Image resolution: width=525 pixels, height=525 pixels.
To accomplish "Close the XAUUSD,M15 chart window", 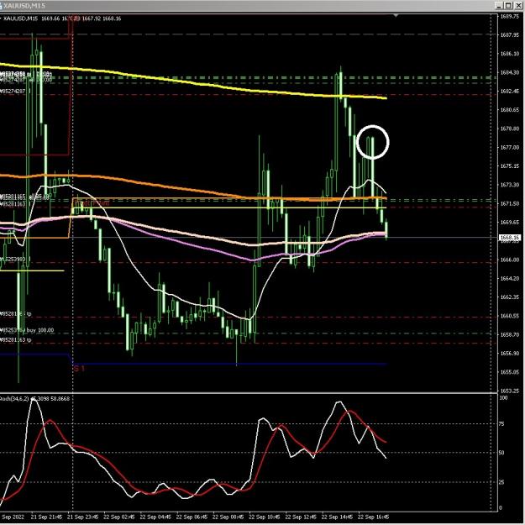I will pyautogui.click(x=517, y=6).
